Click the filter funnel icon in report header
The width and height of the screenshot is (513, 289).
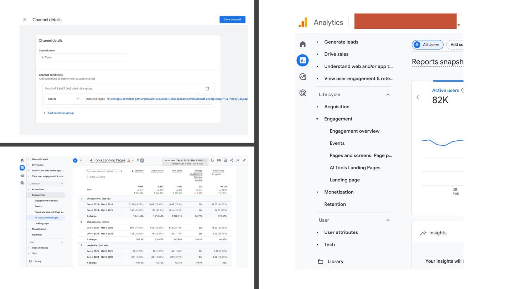tap(138, 160)
